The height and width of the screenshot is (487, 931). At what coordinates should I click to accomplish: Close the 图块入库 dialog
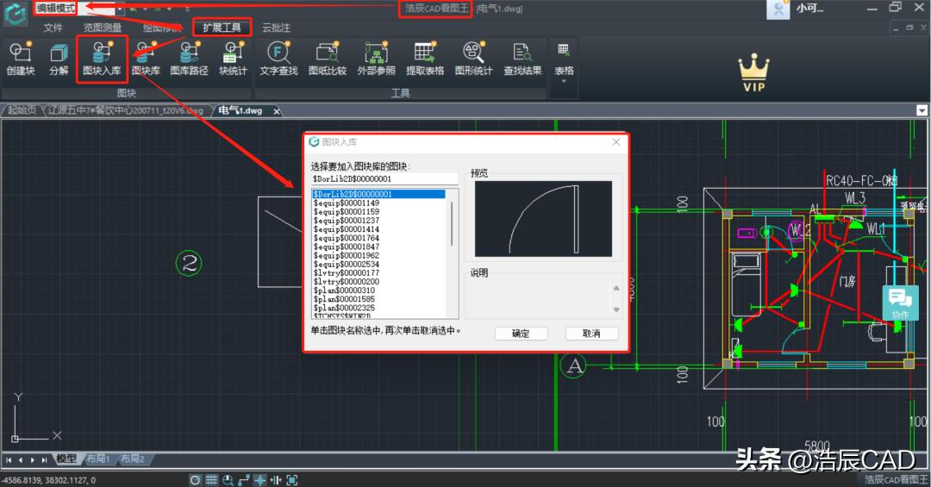pos(615,142)
